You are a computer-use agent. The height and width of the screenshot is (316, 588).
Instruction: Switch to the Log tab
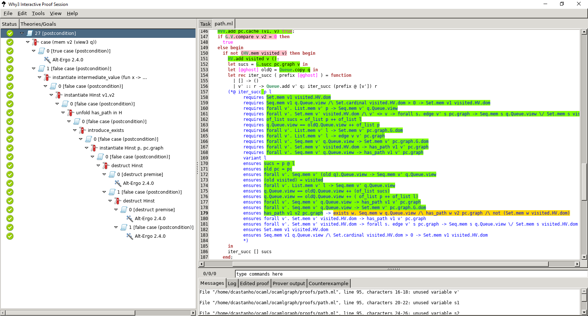coord(232,283)
